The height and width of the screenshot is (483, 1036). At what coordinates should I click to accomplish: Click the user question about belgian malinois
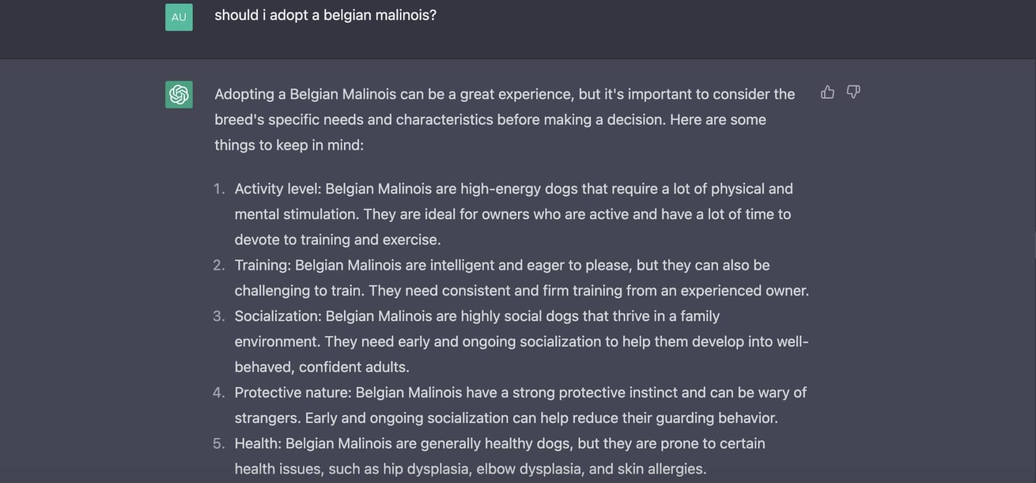pyautogui.click(x=325, y=16)
